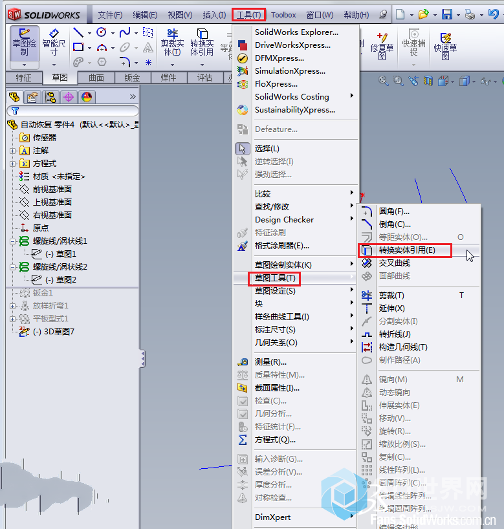Expand the 注解 tree node
504x529 pixels.
13,151
